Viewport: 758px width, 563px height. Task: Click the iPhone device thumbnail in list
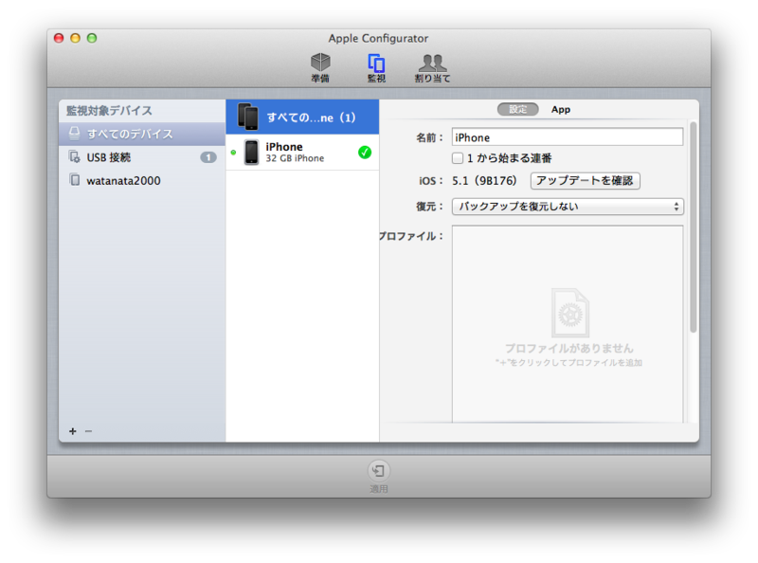(x=251, y=152)
